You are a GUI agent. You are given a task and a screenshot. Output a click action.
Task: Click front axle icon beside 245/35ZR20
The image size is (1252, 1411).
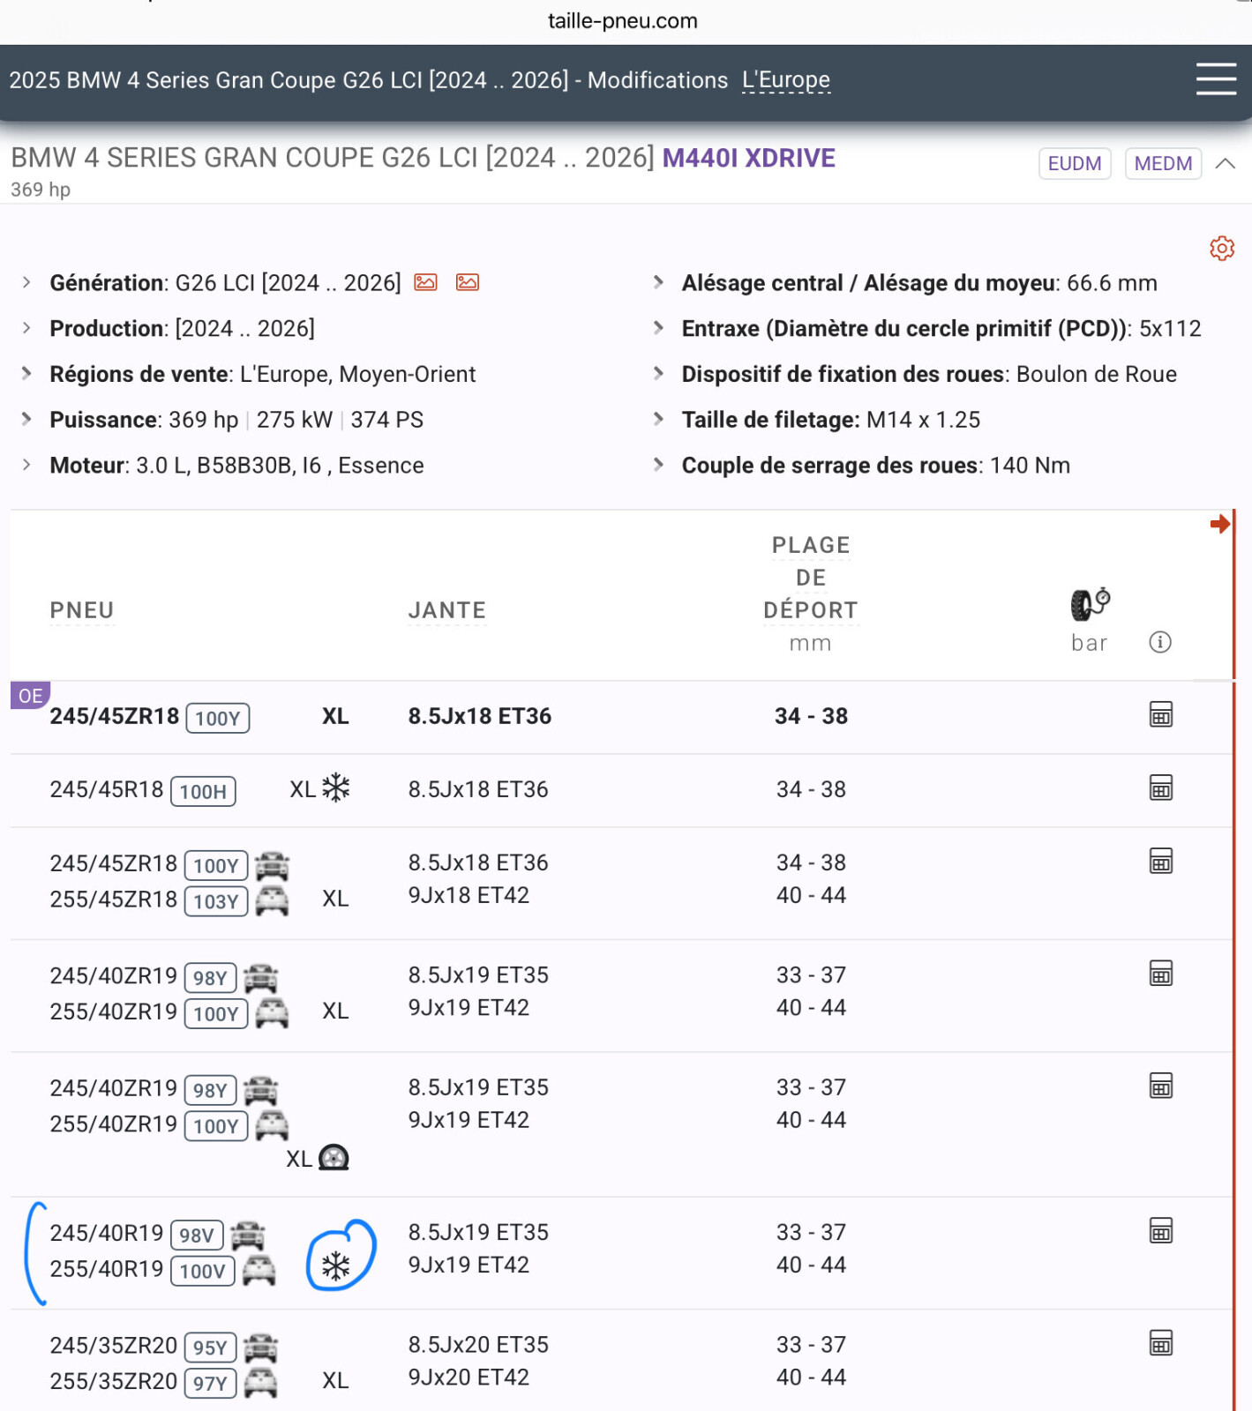(x=260, y=1348)
